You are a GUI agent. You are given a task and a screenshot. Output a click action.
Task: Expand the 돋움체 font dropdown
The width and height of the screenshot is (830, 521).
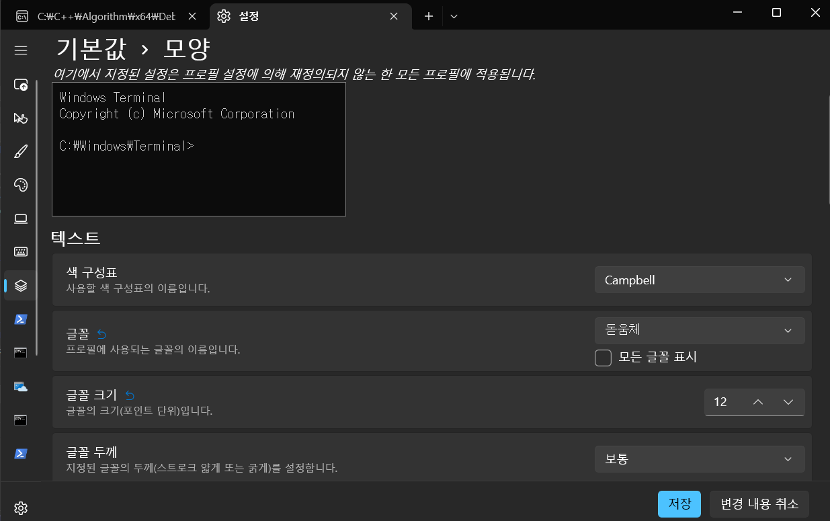tap(699, 330)
